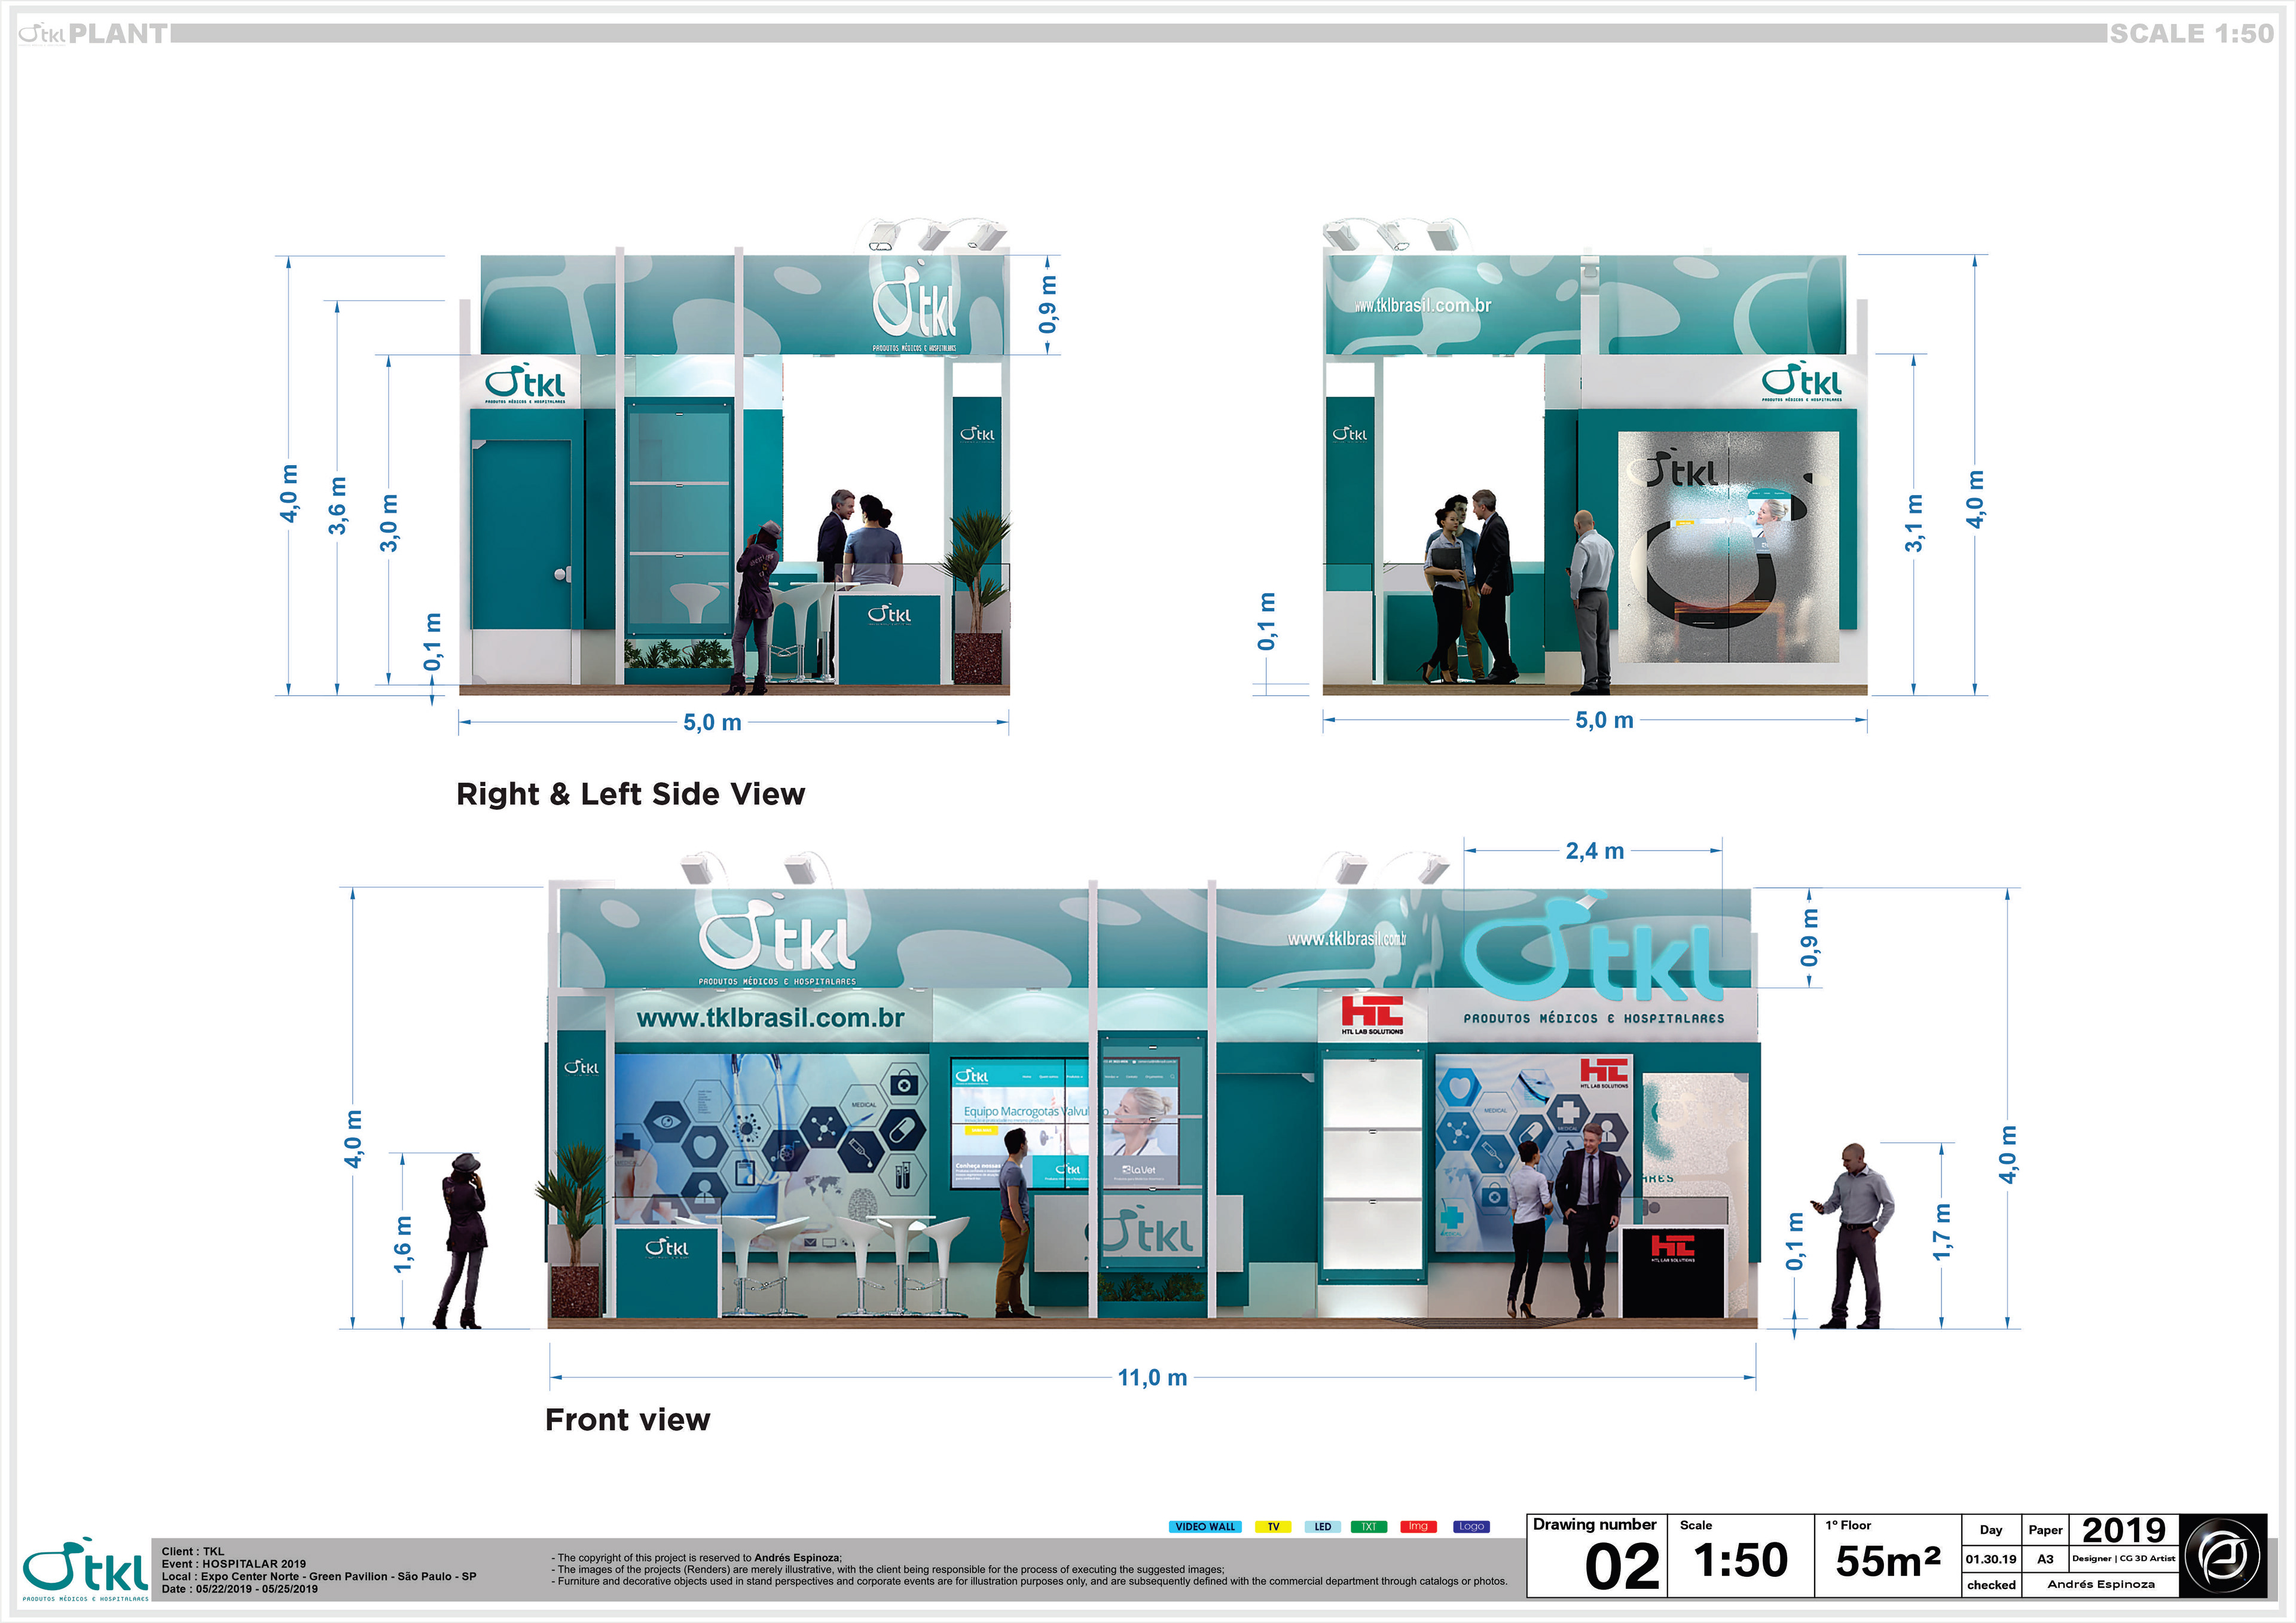Screen dimensions: 2296x1623
Task: Click the furniture and decorative objects disclaimer line
Action: pos(1029,1581)
